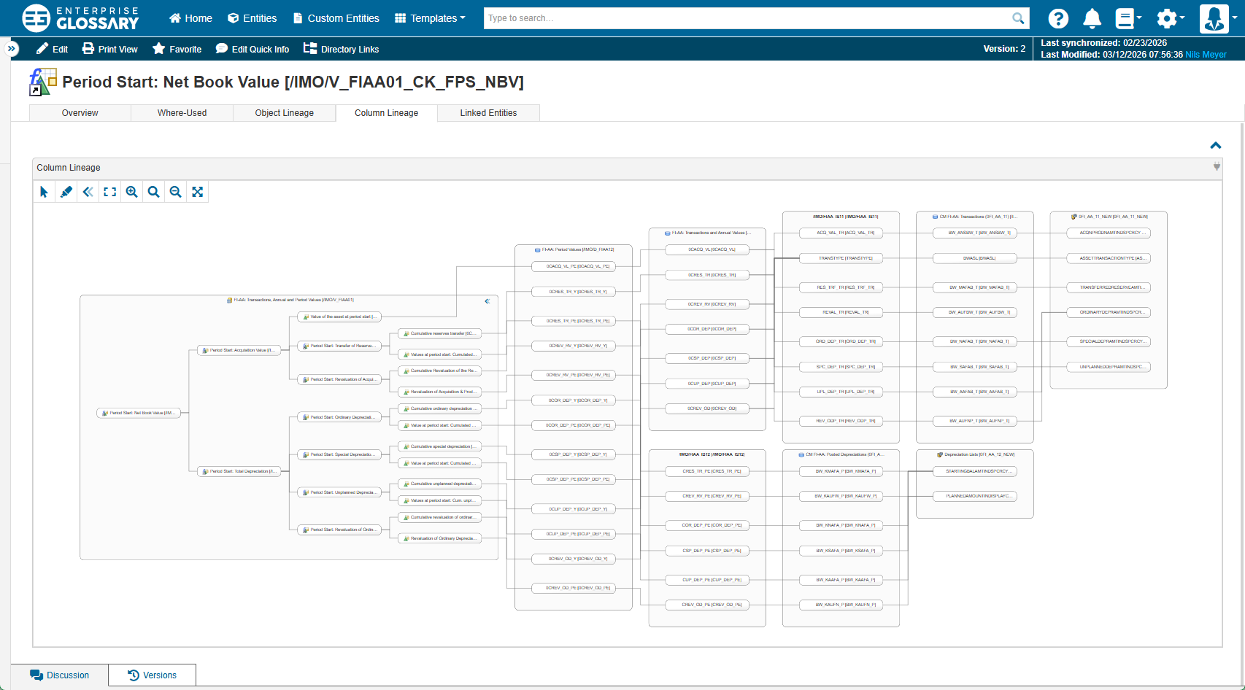Activate the highlighter marker tool
The height and width of the screenshot is (690, 1245).
click(66, 192)
